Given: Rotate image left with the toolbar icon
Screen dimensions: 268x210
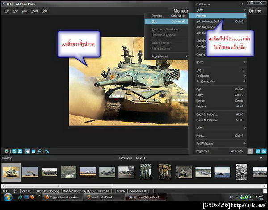Looking at the screenshot, I should [14, 151].
